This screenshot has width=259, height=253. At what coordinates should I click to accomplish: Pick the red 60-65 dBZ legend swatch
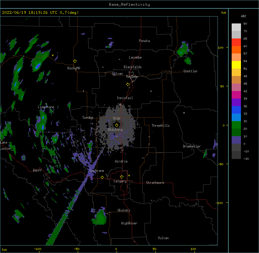point(236,42)
